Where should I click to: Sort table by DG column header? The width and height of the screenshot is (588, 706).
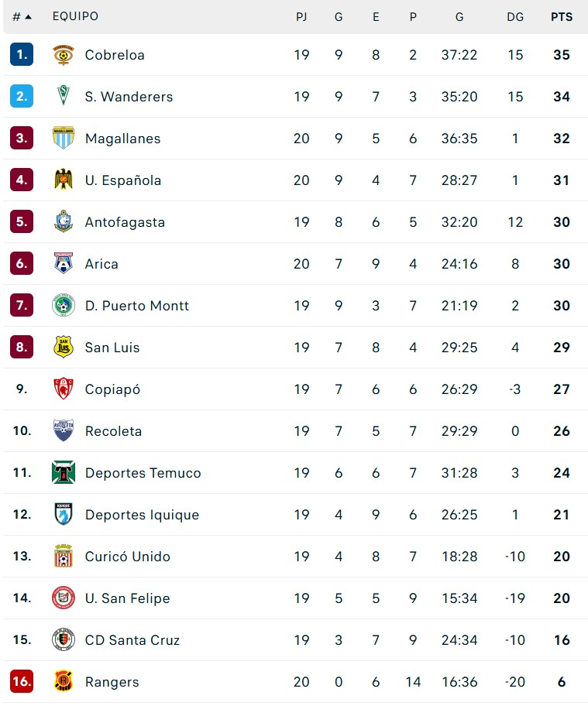tap(515, 17)
